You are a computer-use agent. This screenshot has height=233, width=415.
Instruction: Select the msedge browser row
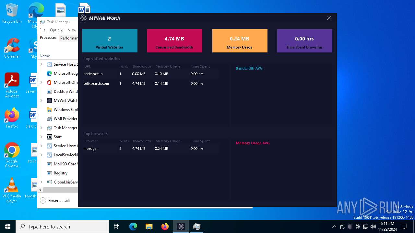(x=151, y=149)
